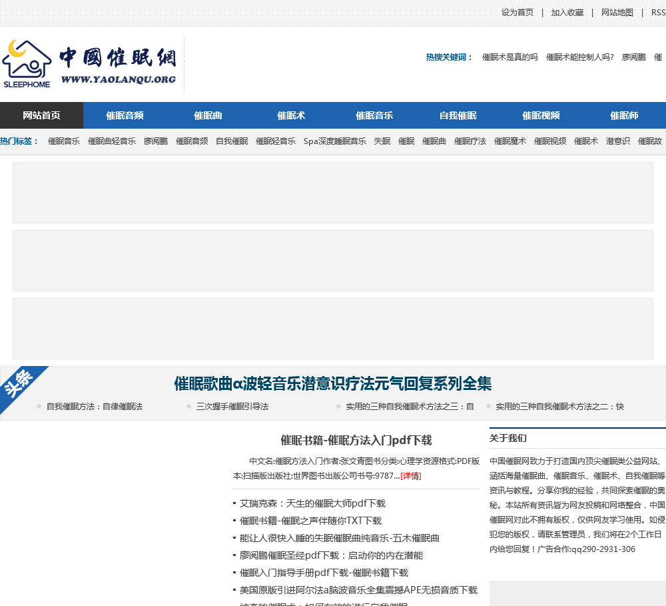Open 三次握手催眠引导法 article
The width and height of the screenshot is (666, 606).
click(x=232, y=407)
